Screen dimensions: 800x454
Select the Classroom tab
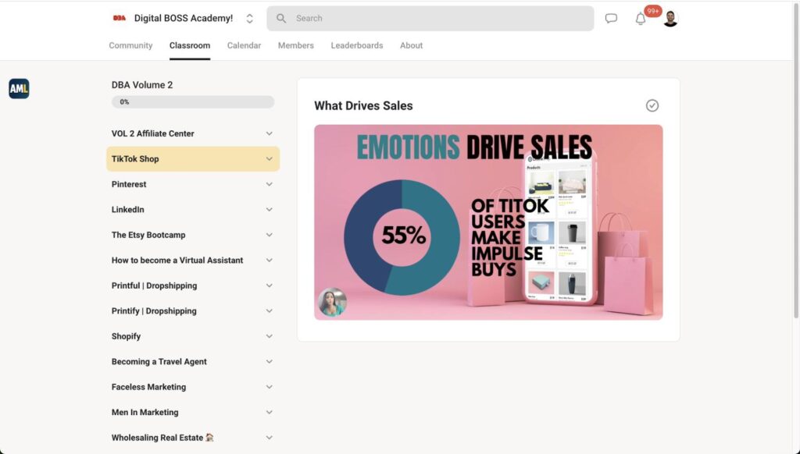coord(190,45)
